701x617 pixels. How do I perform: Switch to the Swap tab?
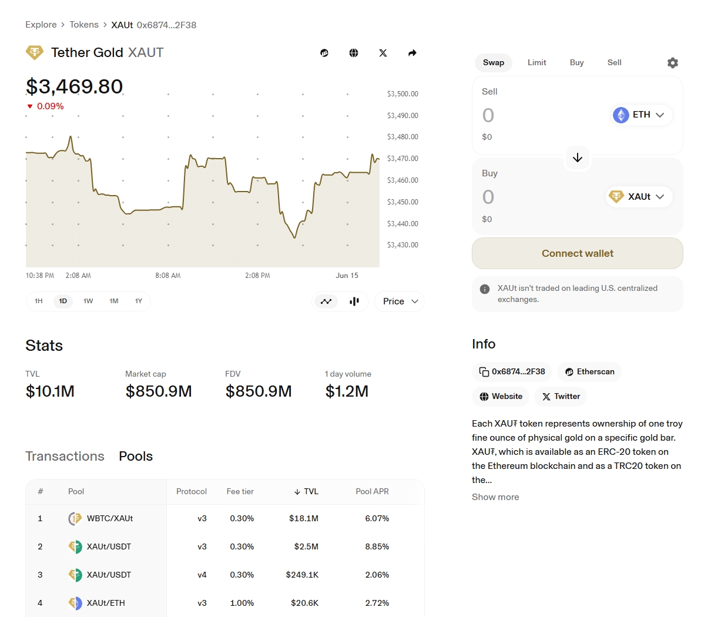[x=493, y=63]
